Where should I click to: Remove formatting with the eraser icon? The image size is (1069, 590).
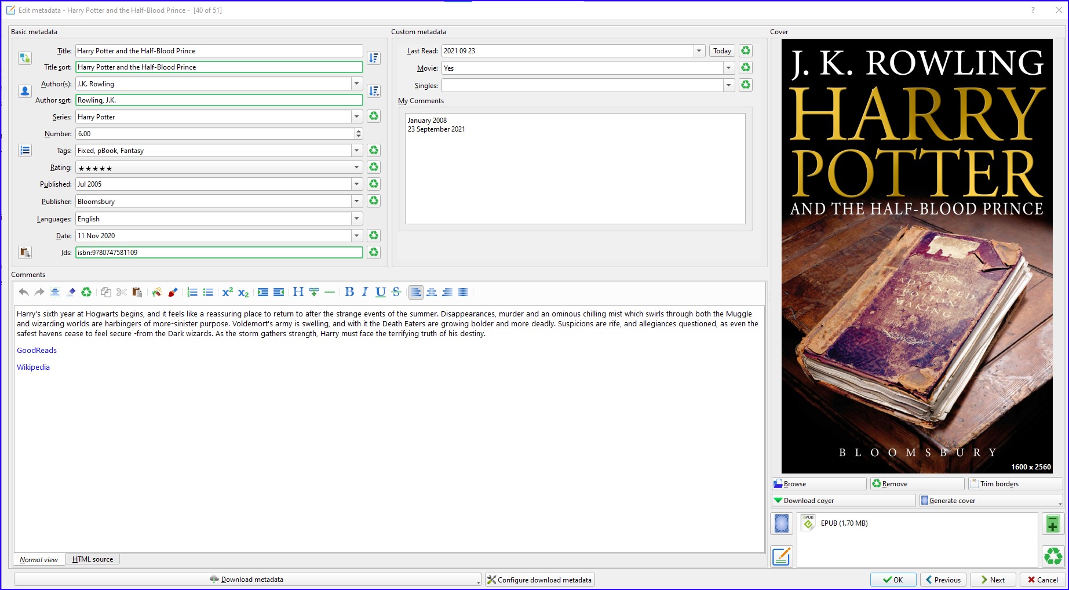click(71, 292)
